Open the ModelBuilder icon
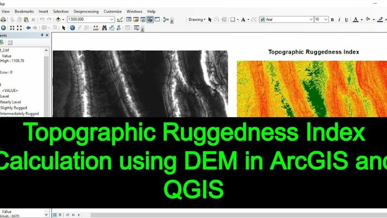The height and width of the screenshot is (218, 387). 166,19
